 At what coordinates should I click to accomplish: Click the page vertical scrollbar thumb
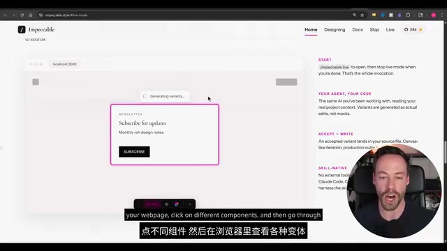coord(445,152)
